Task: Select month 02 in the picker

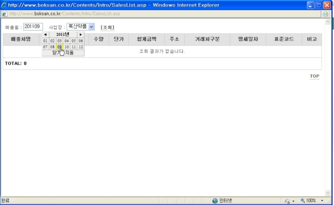Action: [x=52, y=41]
